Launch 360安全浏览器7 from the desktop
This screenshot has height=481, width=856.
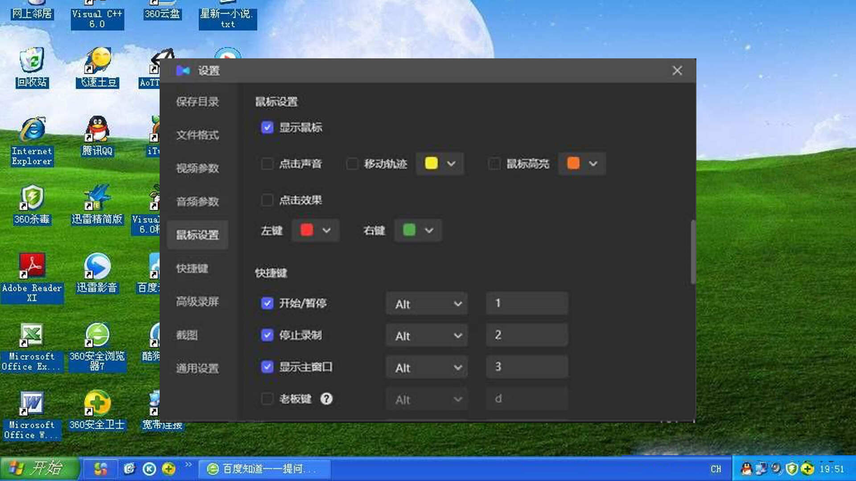pyautogui.click(x=97, y=347)
